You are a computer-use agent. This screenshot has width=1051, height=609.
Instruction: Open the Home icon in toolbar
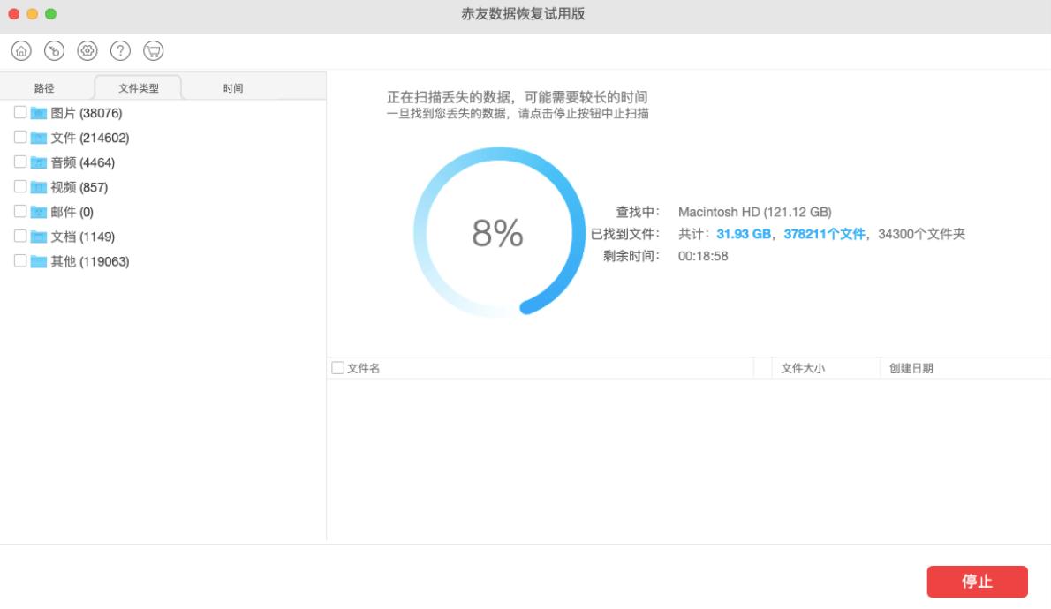[x=21, y=51]
